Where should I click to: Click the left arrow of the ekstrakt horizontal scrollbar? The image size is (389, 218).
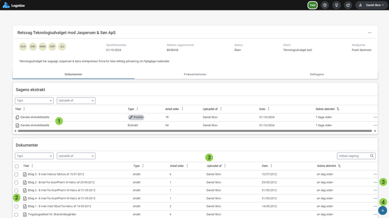[x=15, y=131]
